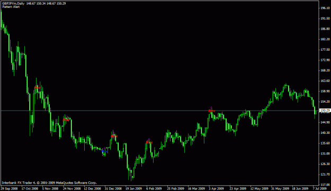
Task: Select the Pattern Alert indicator label
Action: (x=11, y=7)
